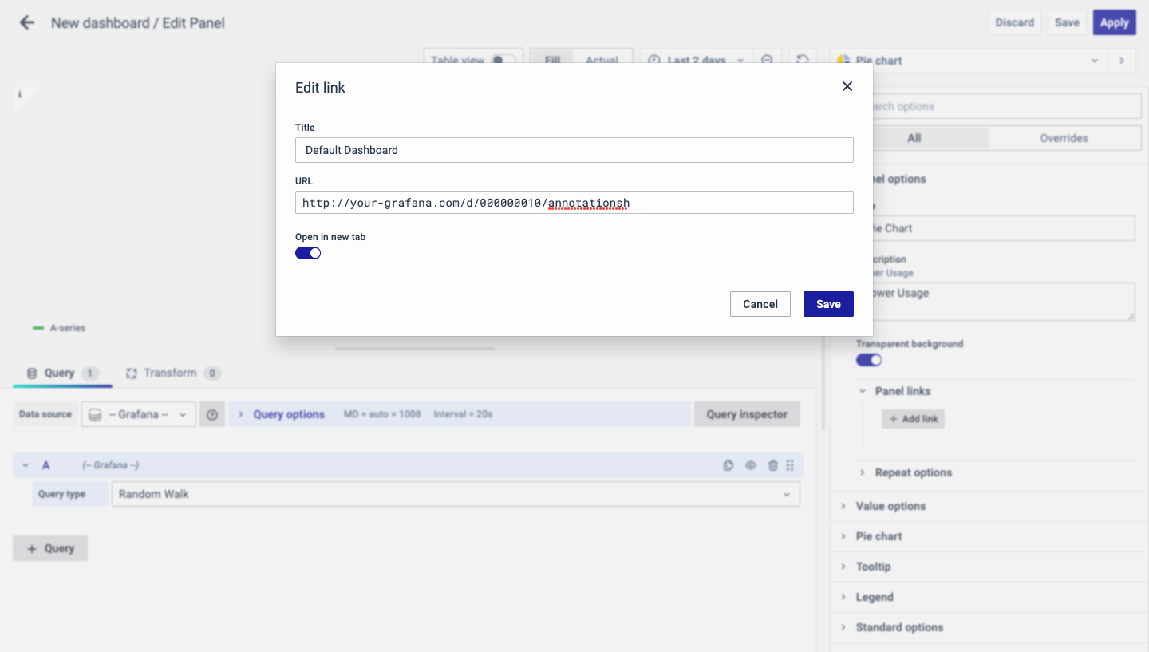Click Save in the Edit link dialog
Image resolution: width=1149 pixels, height=652 pixels.
click(x=828, y=304)
